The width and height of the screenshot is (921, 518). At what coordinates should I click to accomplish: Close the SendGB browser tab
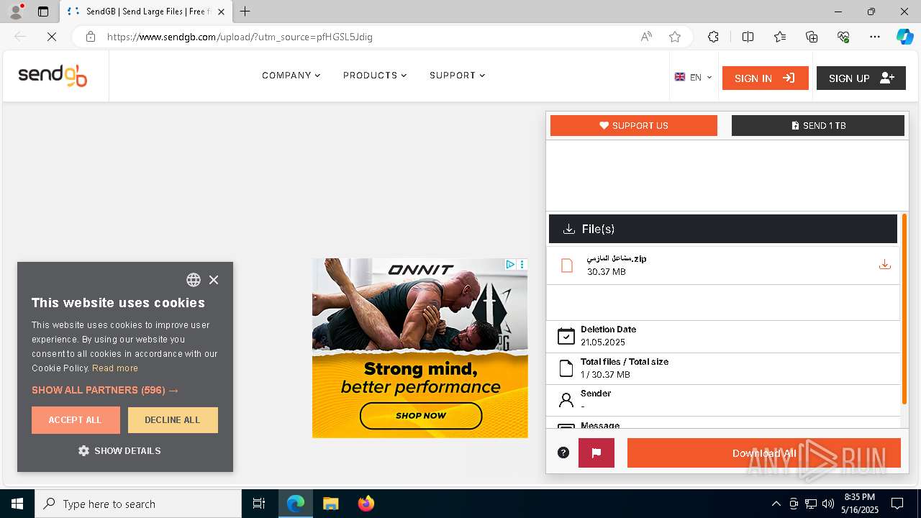click(222, 12)
